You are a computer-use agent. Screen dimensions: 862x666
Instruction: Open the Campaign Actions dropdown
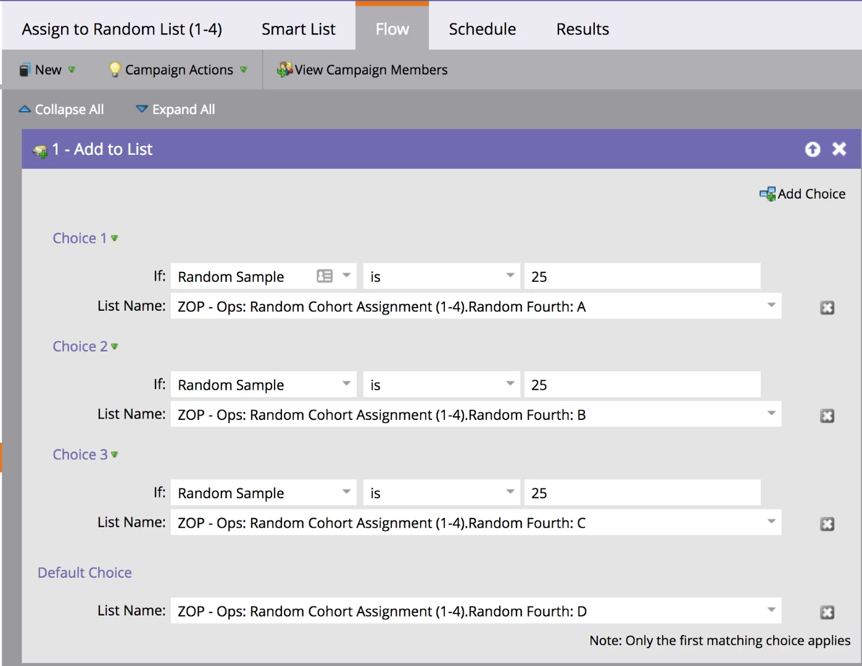click(178, 70)
